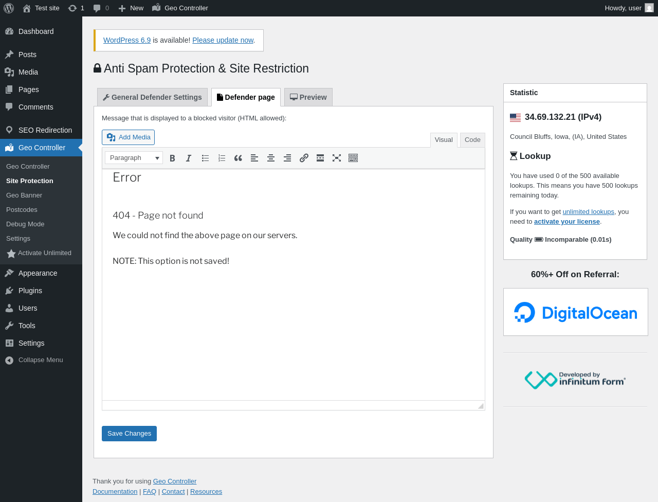Enable fullscreen editor mode
658x502 pixels.
click(x=337, y=158)
